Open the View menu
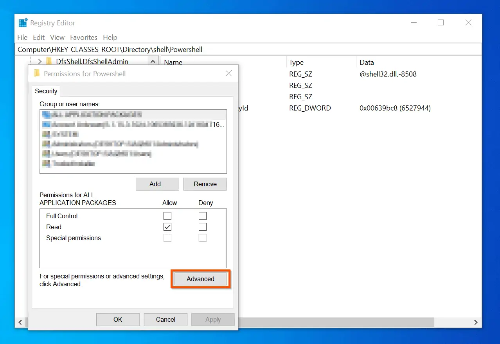This screenshot has height=344, width=500. 57,37
